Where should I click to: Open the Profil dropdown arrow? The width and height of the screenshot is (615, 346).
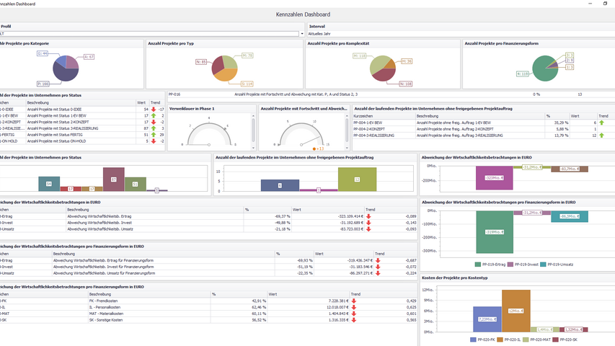tap(301, 33)
